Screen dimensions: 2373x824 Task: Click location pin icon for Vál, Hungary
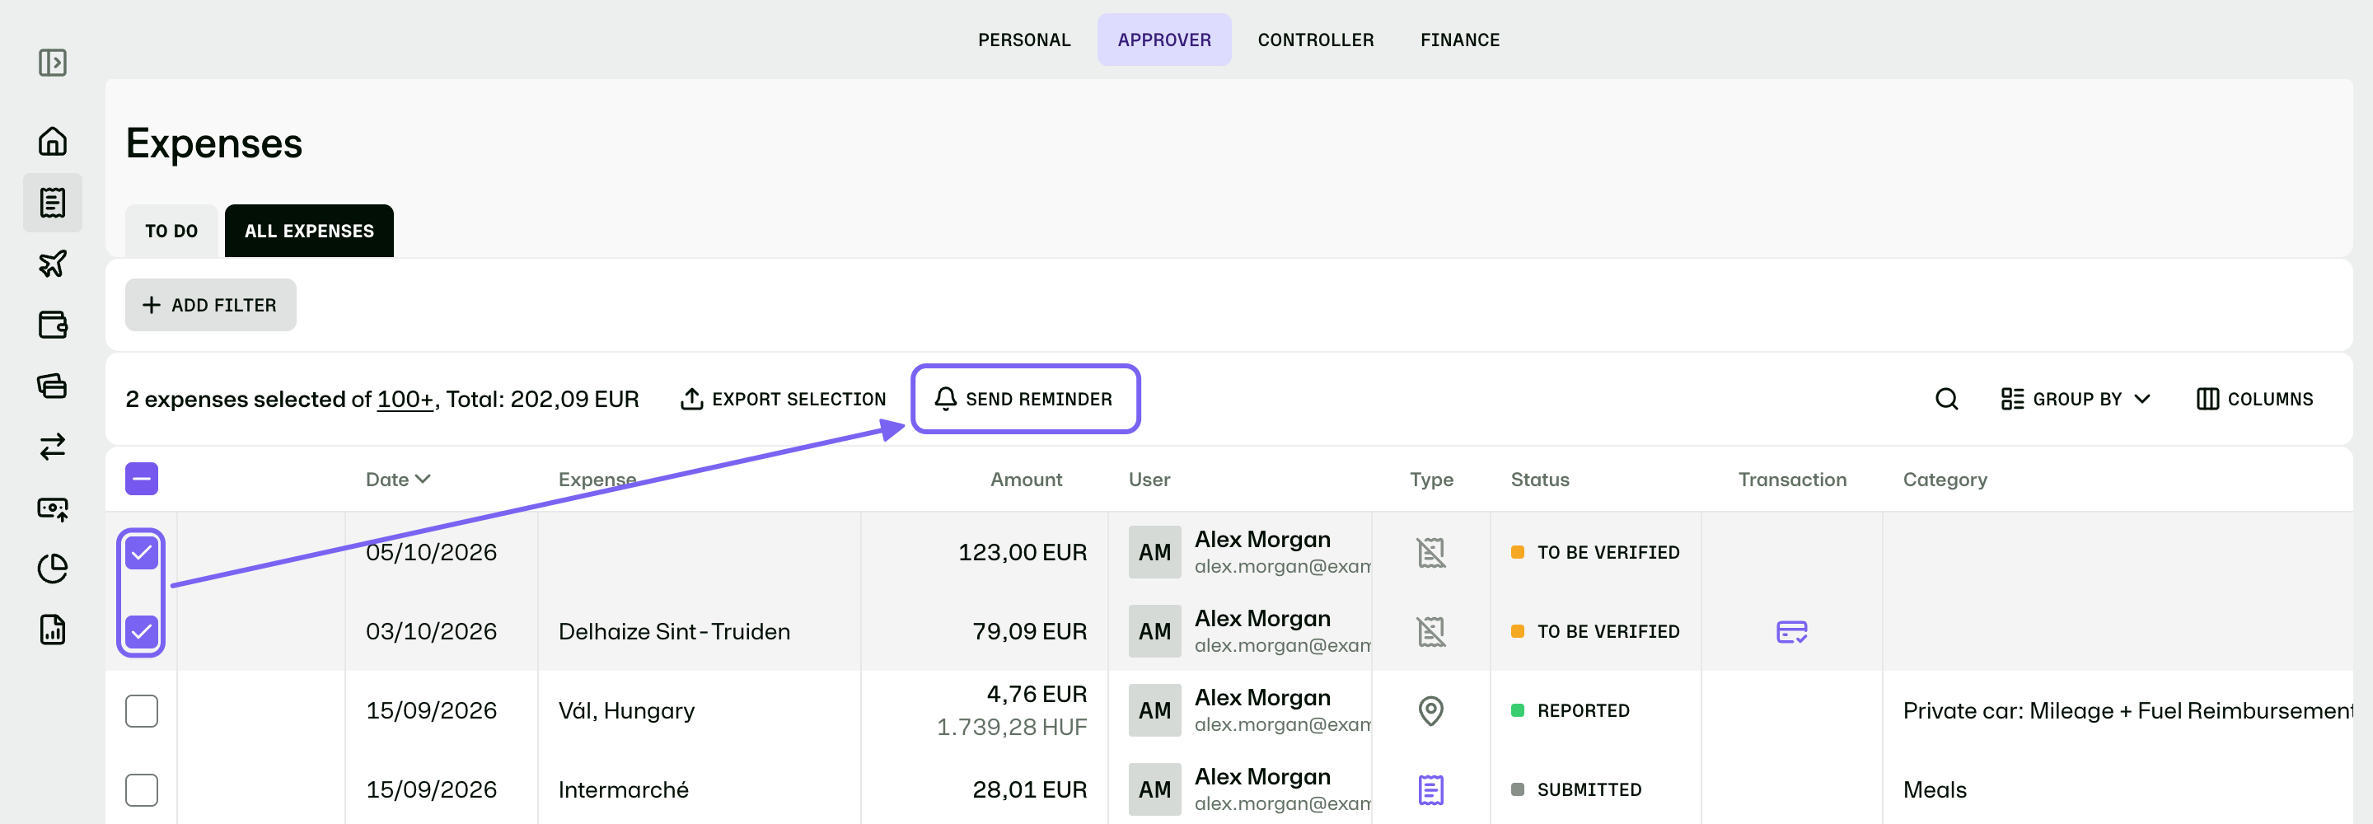1430,710
